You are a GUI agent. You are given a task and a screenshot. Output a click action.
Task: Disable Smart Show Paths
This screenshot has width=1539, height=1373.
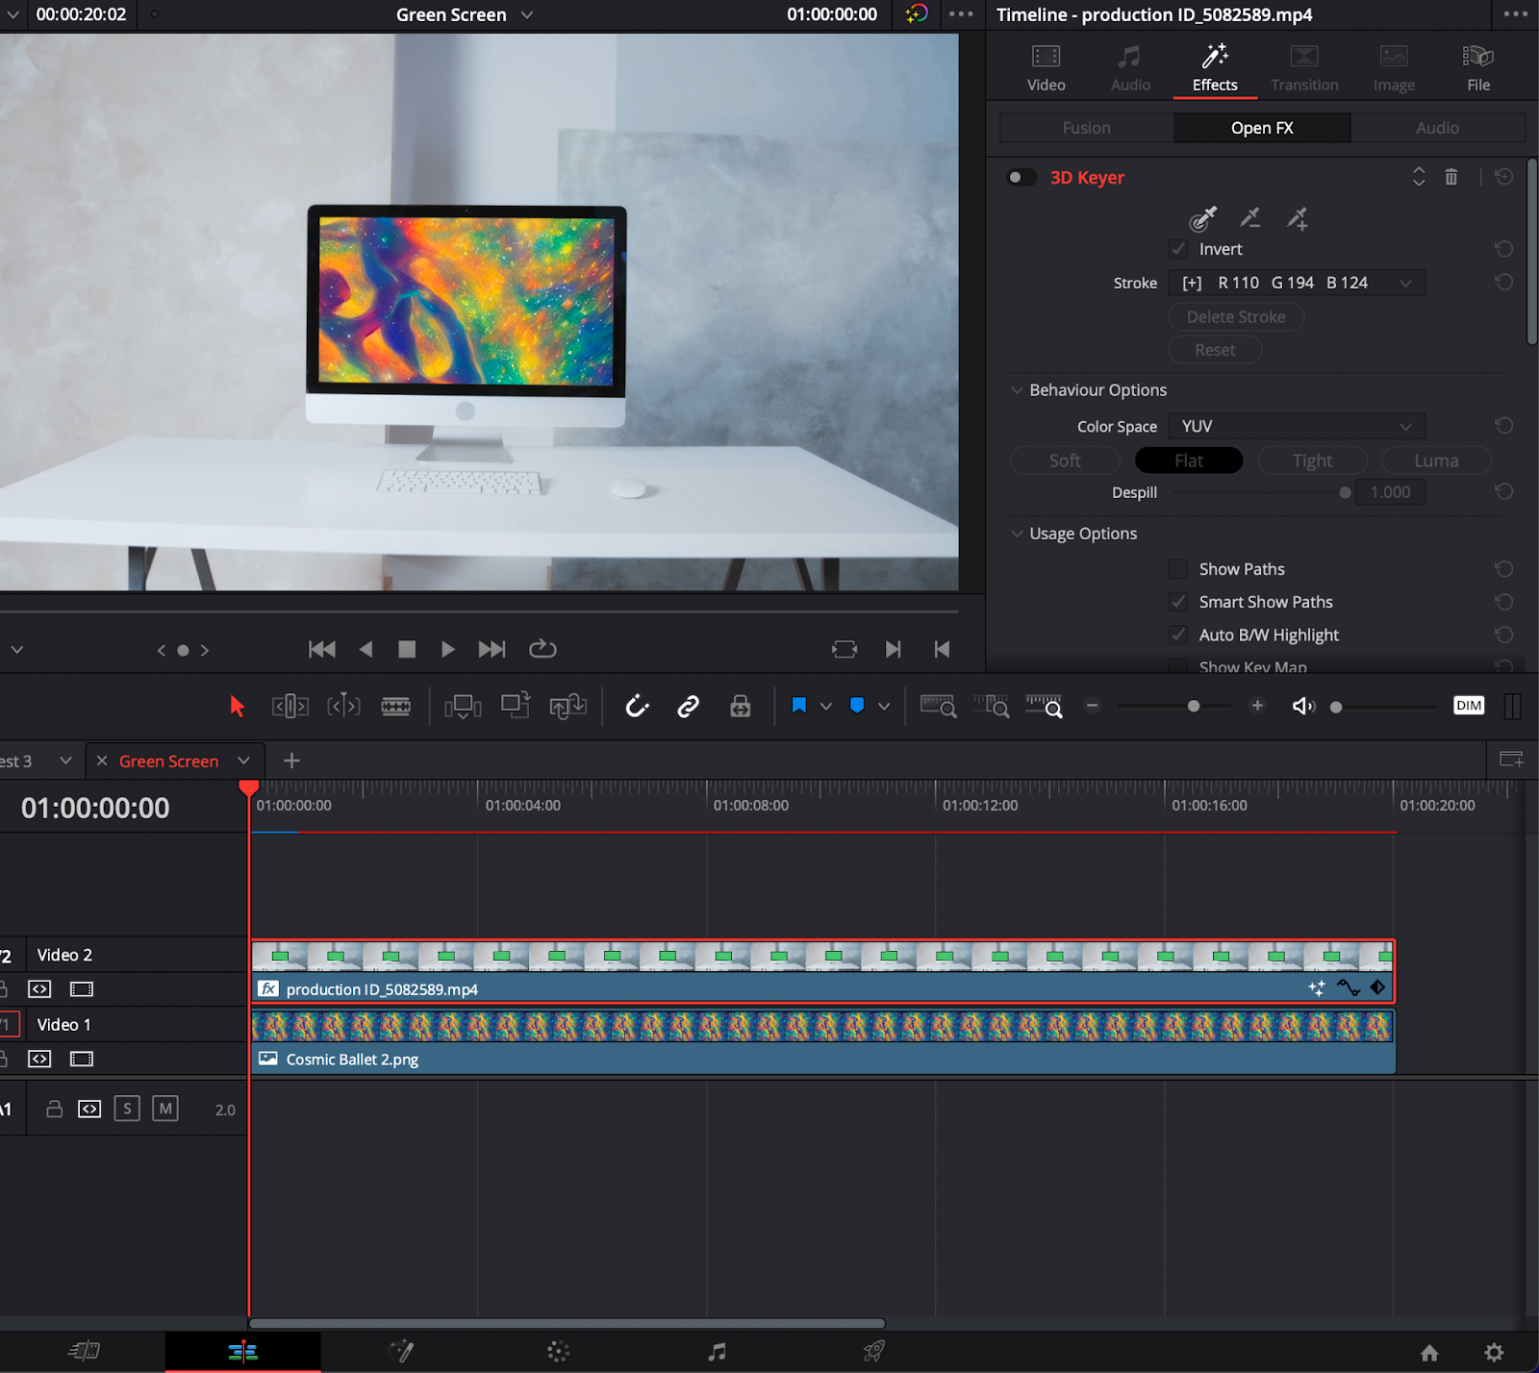click(1177, 602)
